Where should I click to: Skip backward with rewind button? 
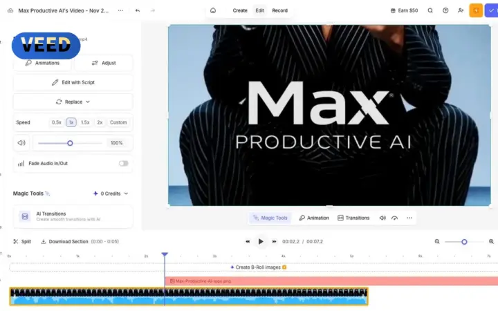(x=248, y=241)
